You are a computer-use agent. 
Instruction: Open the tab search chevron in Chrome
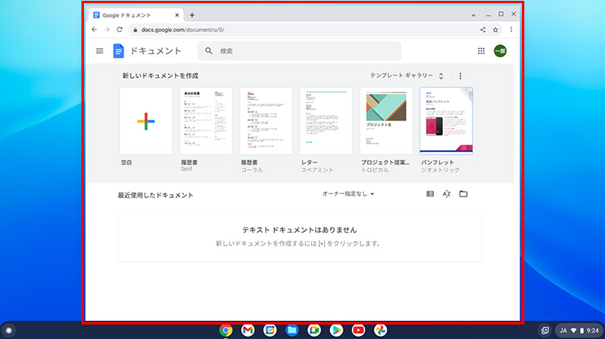coord(473,14)
